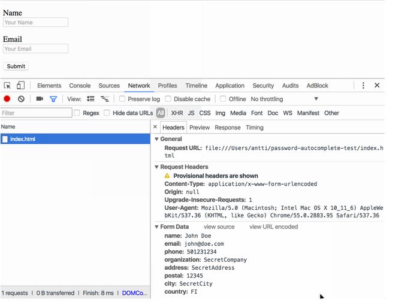Switch to the Response details tab

coord(227,128)
